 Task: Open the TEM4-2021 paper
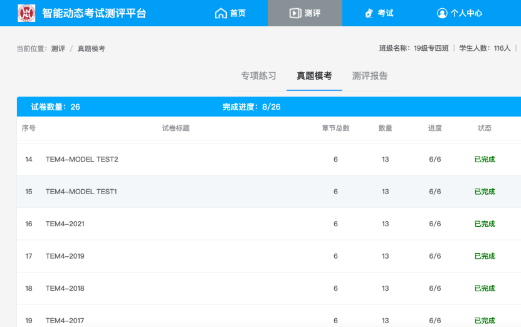pyautogui.click(x=65, y=224)
